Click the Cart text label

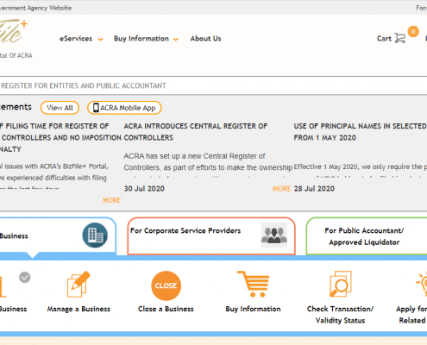(384, 39)
